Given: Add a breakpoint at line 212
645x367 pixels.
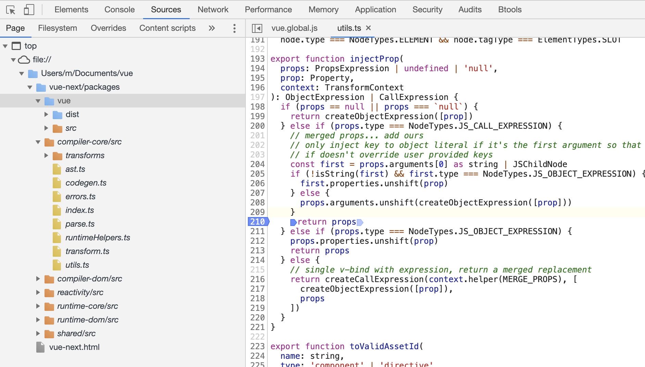Looking at the screenshot, I should 257,241.
